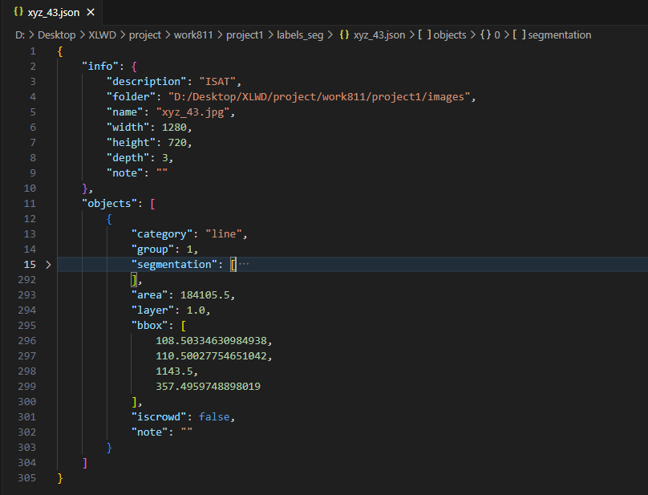Open the xyz_43.json breadcrumb file entry
Image resolution: width=648 pixels, height=495 pixels.
[372, 35]
